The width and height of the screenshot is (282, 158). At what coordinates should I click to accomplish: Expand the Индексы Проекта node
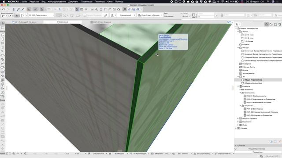238,118
